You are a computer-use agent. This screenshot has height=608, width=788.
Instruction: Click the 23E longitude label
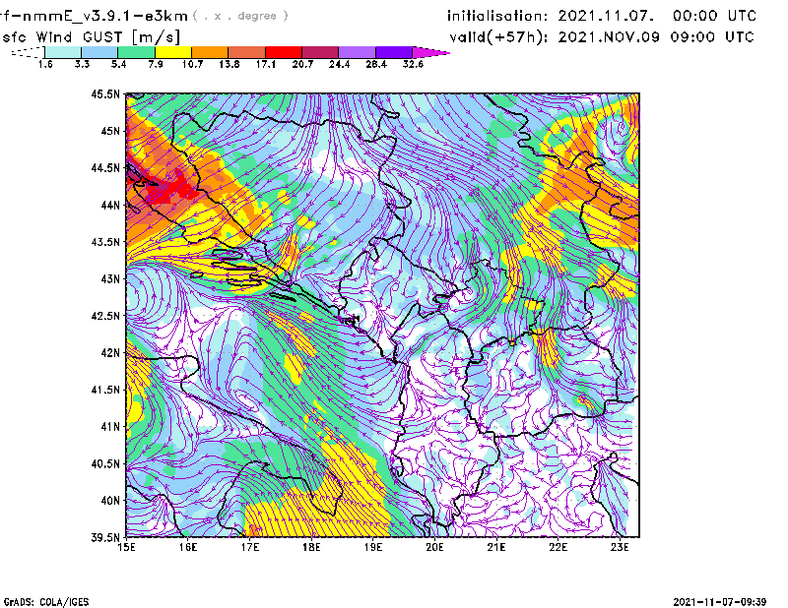(620, 547)
